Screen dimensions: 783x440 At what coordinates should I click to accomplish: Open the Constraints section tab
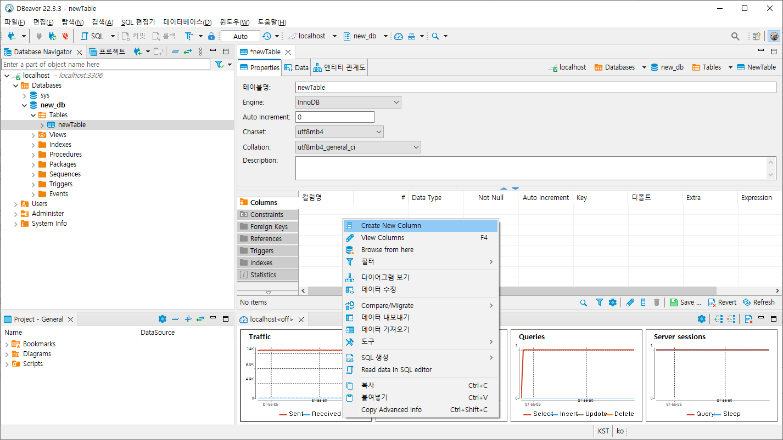tap(268, 215)
